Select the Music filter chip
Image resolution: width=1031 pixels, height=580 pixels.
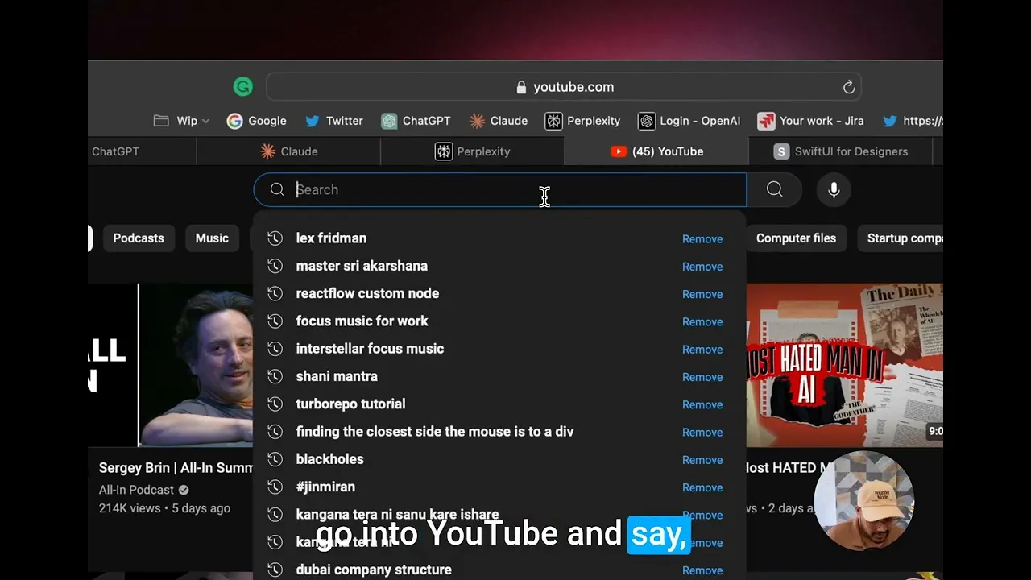pyautogui.click(x=212, y=238)
